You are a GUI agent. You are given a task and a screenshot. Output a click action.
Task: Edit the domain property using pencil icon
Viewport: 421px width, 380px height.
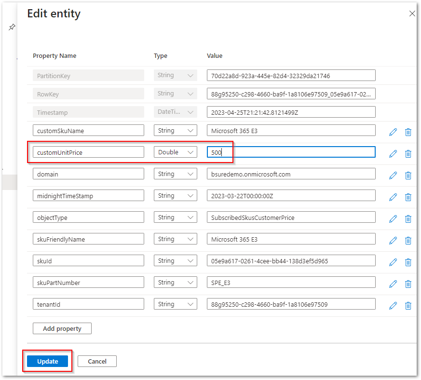(x=393, y=175)
